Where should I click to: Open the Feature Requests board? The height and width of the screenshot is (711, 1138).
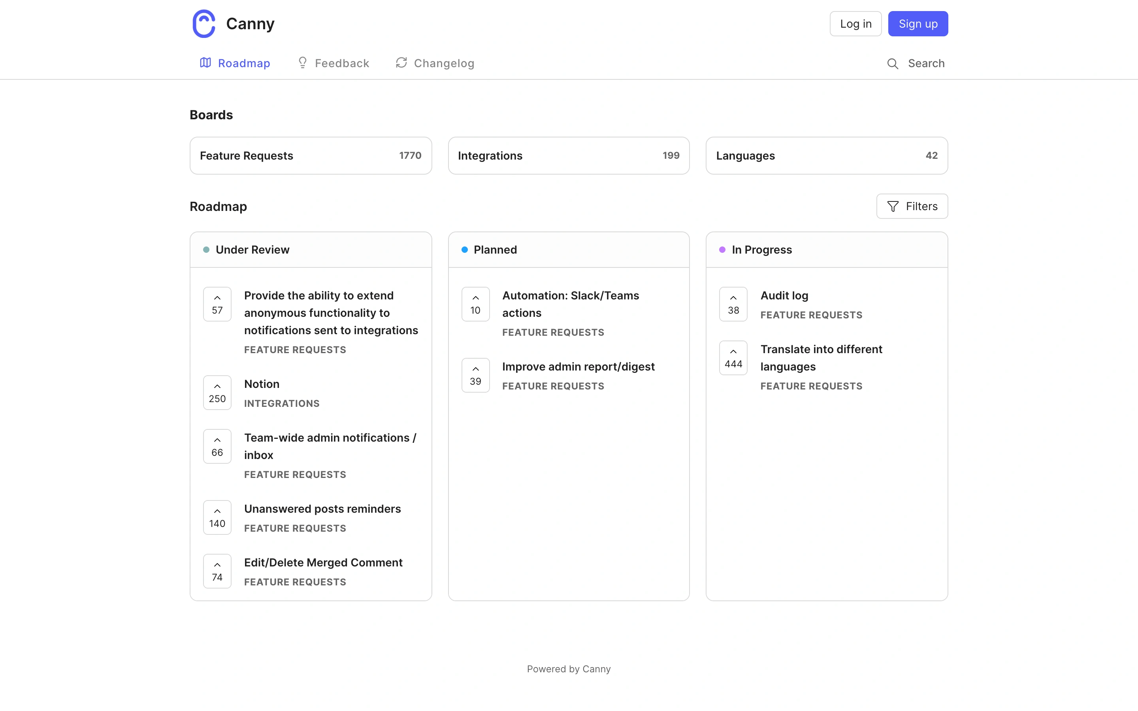[310, 156]
